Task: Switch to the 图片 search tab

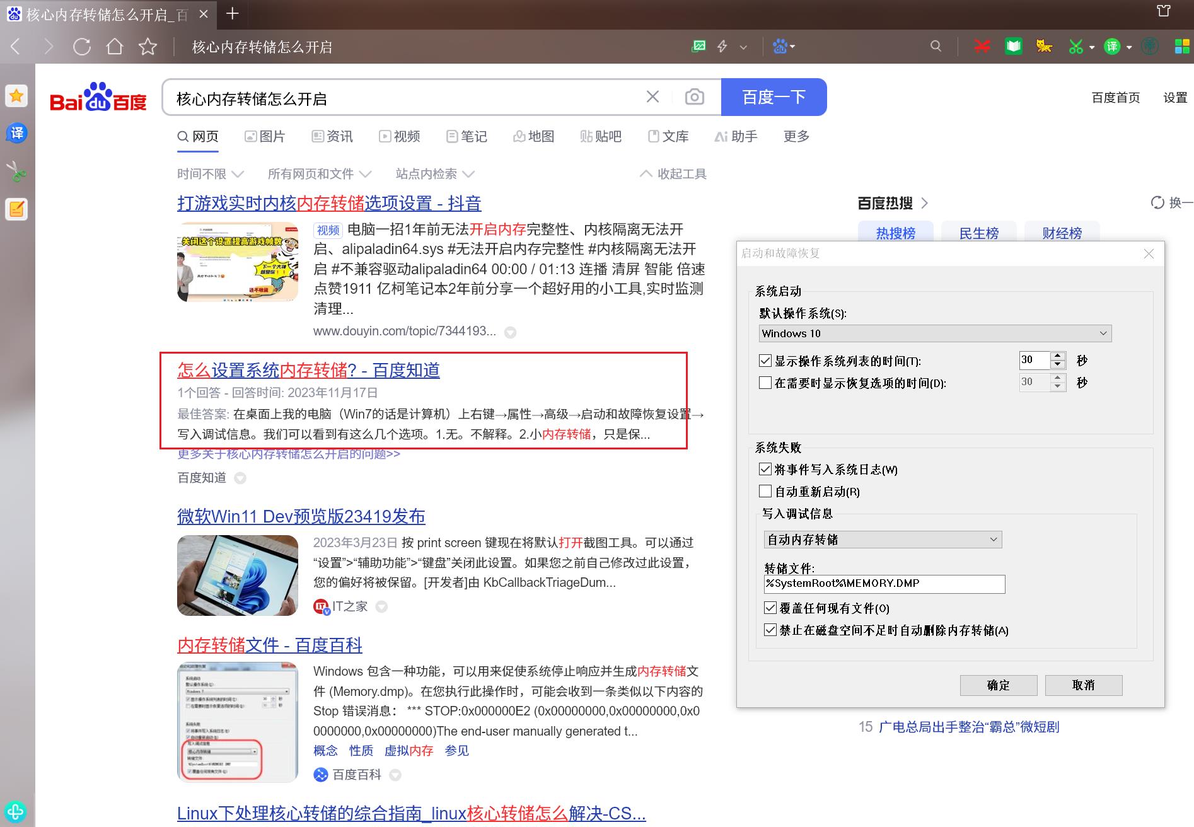Action: [265, 137]
